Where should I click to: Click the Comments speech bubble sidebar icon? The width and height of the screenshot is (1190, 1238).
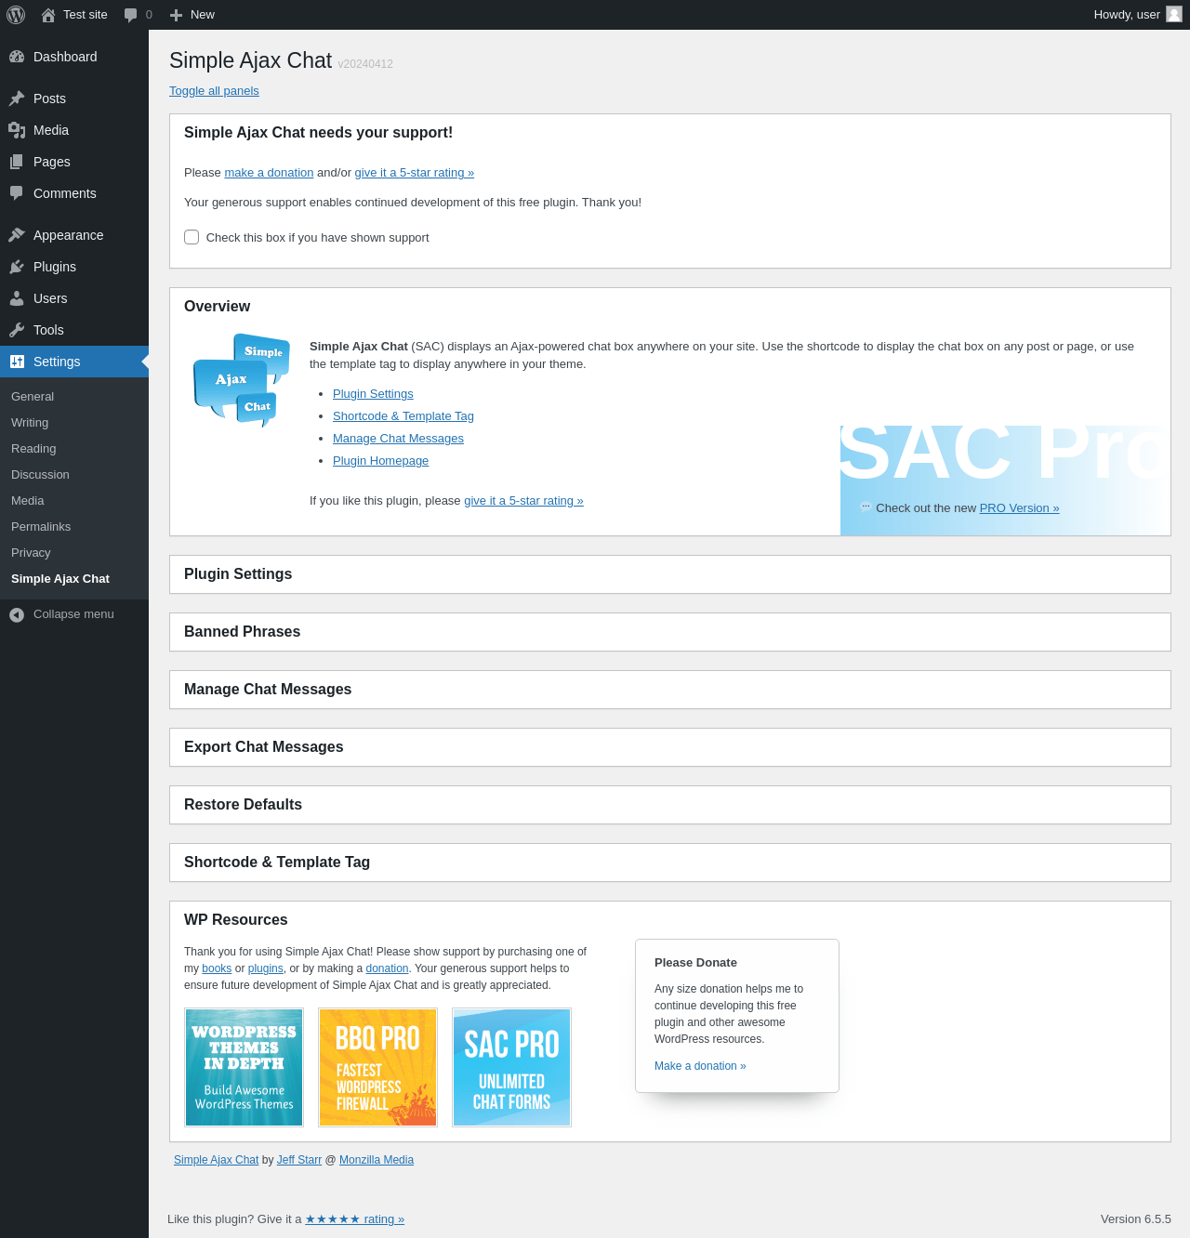click(17, 193)
